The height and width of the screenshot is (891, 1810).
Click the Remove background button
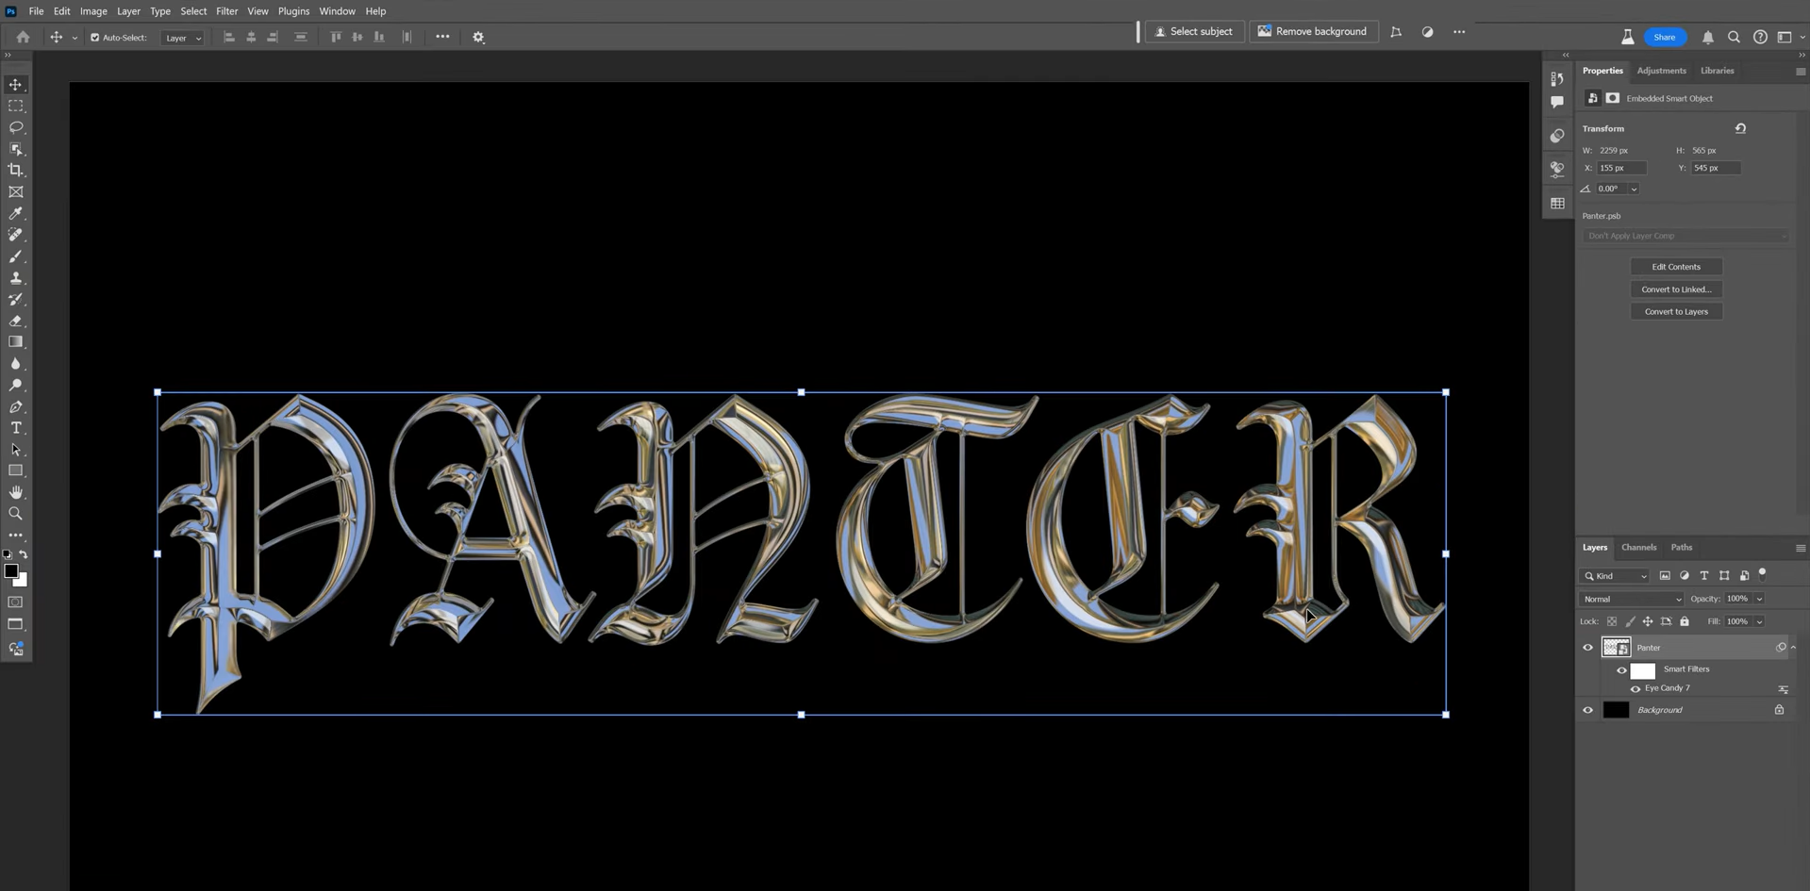click(x=1313, y=31)
